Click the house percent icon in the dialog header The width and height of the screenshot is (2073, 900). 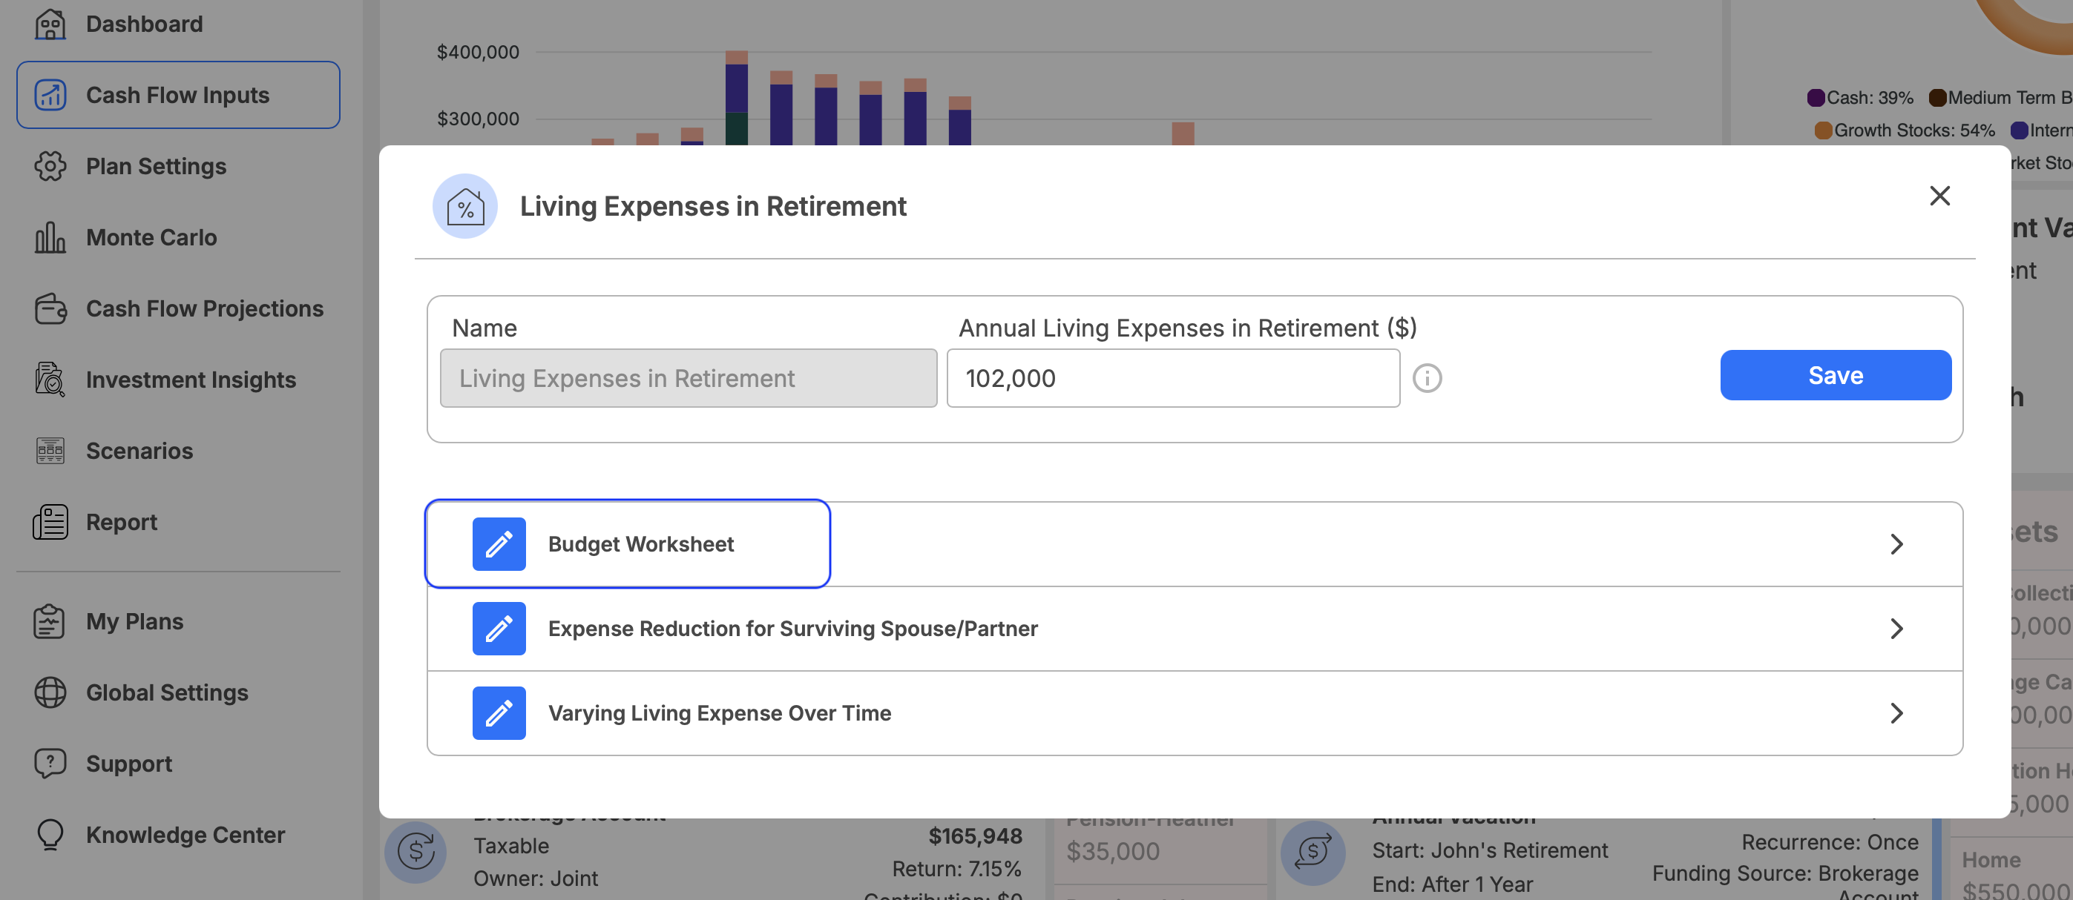point(465,206)
